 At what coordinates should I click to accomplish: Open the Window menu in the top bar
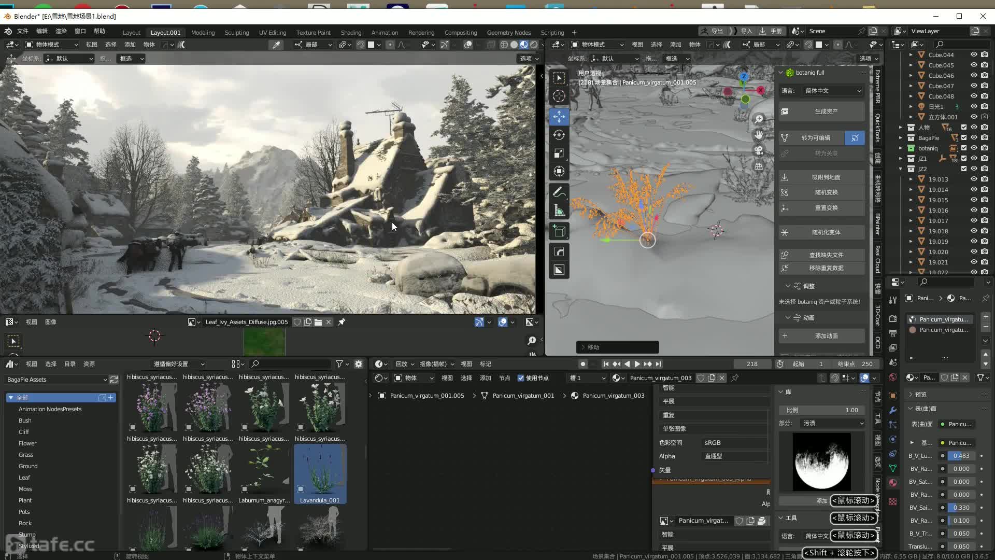[x=80, y=31]
